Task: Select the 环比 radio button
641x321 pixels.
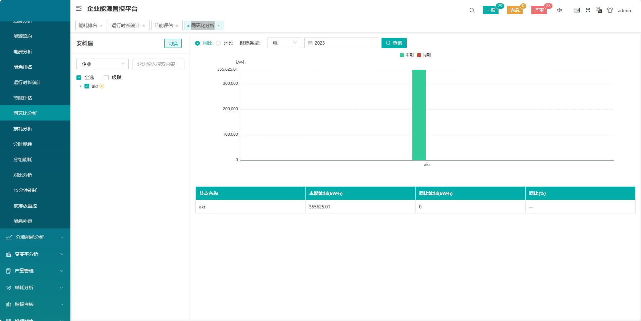Action: click(218, 43)
